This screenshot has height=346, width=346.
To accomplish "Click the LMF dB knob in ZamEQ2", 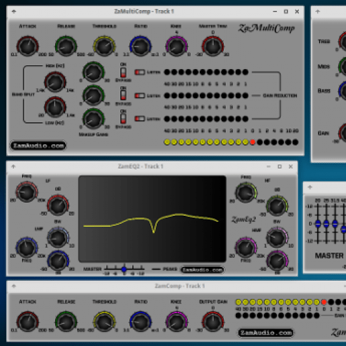I will point(58,261).
